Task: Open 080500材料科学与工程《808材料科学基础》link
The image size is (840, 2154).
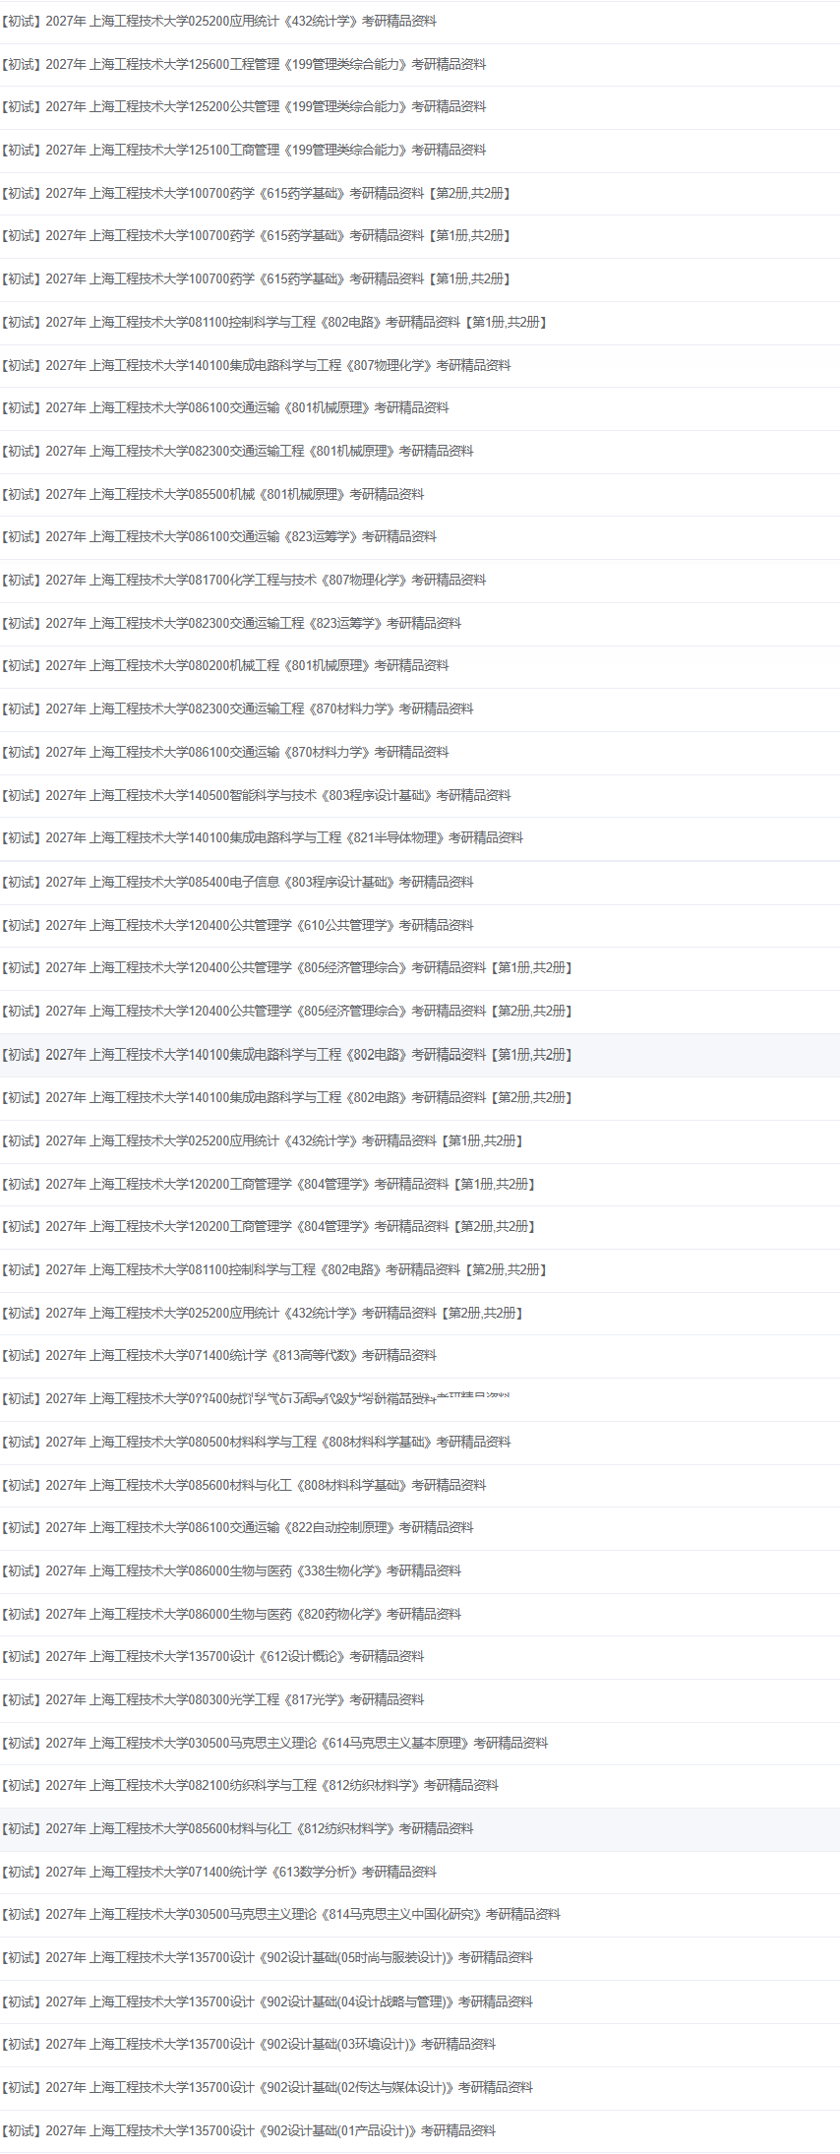Action: pos(256,1442)
